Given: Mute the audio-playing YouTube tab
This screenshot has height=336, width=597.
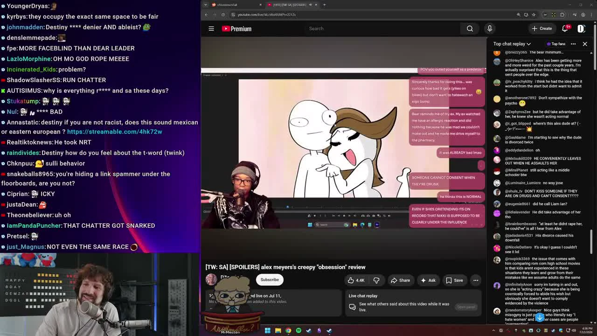Looking at the screenshot, I should [311, 5].
